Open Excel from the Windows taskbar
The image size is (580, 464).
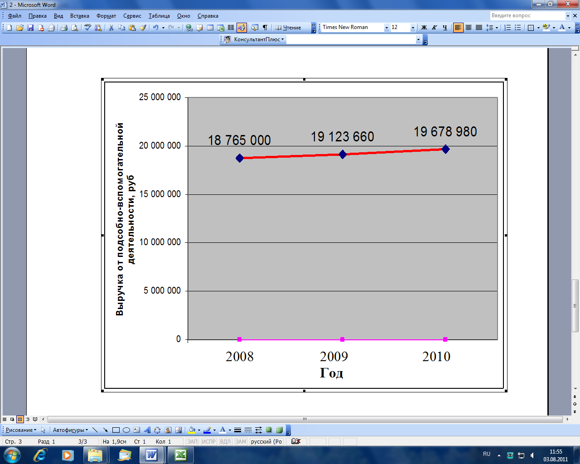(x=181, y=455)
